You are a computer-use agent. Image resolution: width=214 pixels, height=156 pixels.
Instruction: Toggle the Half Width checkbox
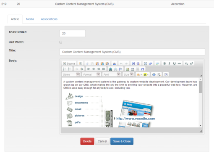(61, 42)
